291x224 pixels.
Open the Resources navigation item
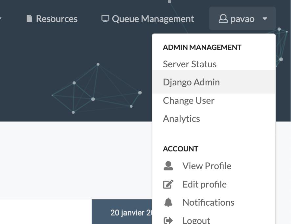tap(56, 18)
